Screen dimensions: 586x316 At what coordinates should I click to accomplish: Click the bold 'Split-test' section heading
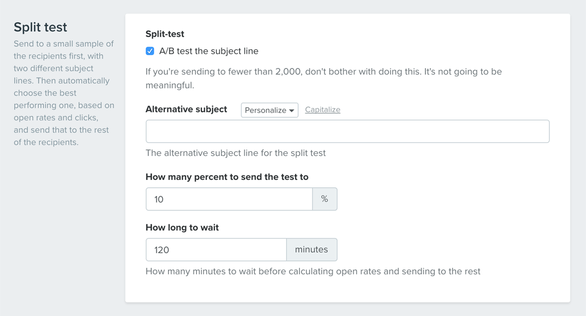tap(165, 34)
